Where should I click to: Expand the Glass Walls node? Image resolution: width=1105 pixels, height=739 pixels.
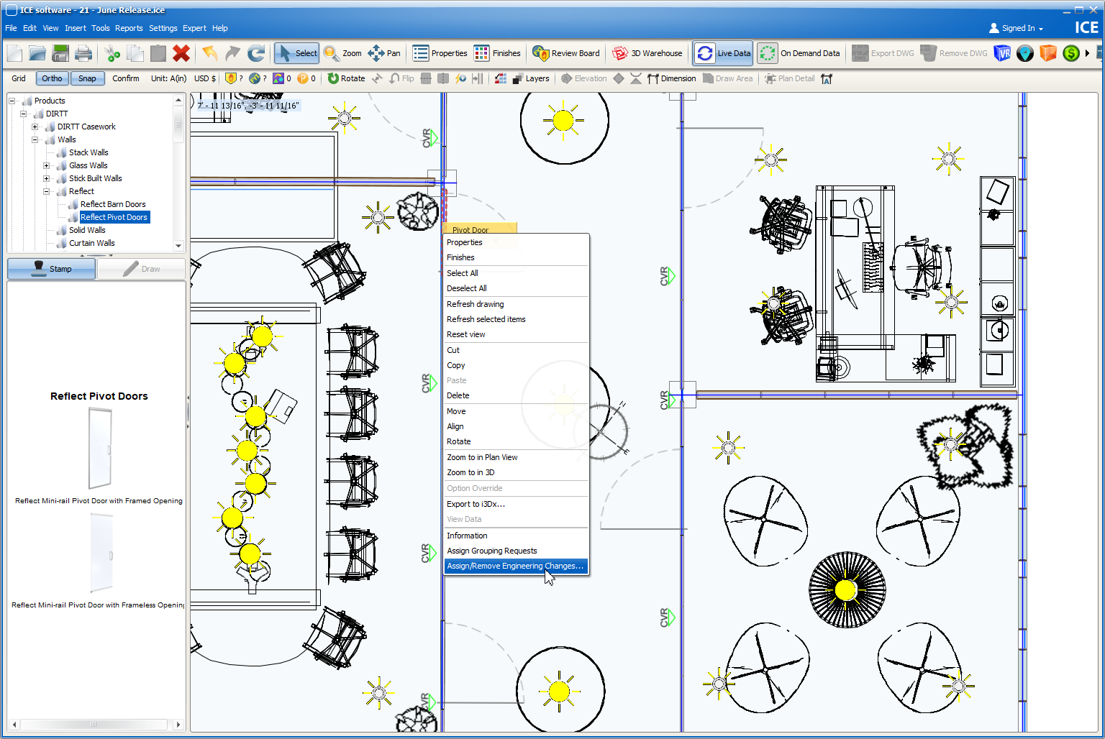click(47, 165)
